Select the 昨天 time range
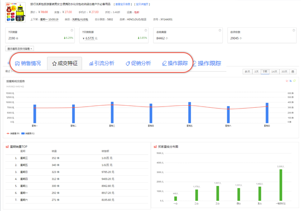 (247, 72)
